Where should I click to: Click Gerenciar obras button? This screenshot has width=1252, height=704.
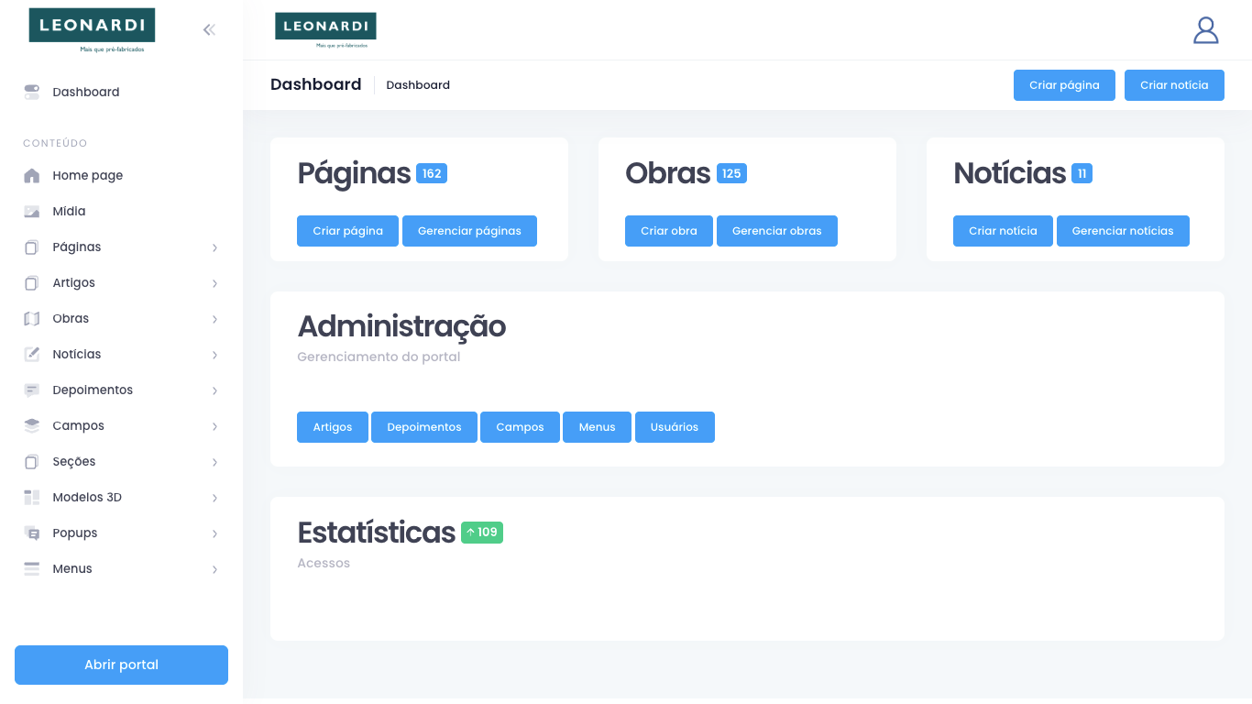(x=776, y=231)
